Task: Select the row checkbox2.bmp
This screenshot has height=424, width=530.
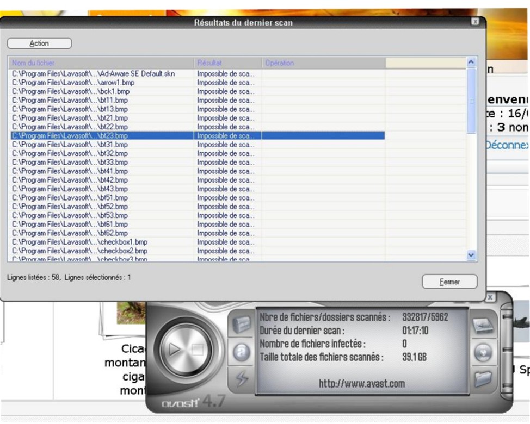Action: [198, 251]
